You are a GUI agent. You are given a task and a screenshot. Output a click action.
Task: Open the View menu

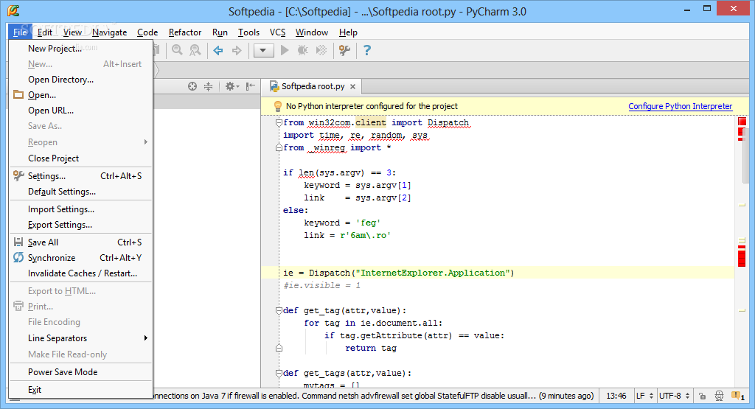pos(72,32)
